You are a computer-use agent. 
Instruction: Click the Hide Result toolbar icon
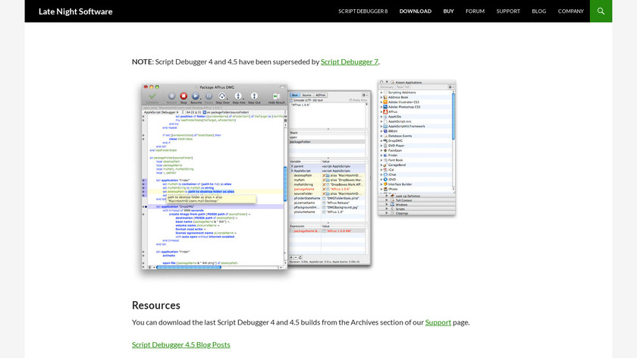(x=276, y=96)
